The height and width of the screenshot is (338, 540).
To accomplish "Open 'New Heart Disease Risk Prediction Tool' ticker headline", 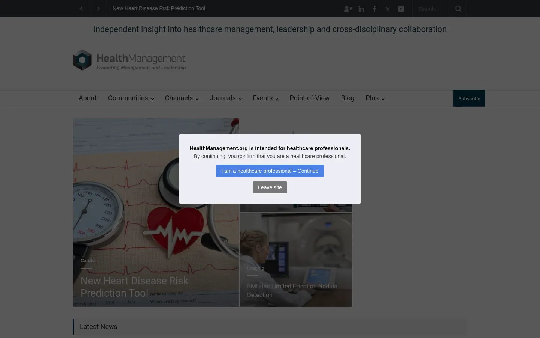I will (x=159, y=8).
